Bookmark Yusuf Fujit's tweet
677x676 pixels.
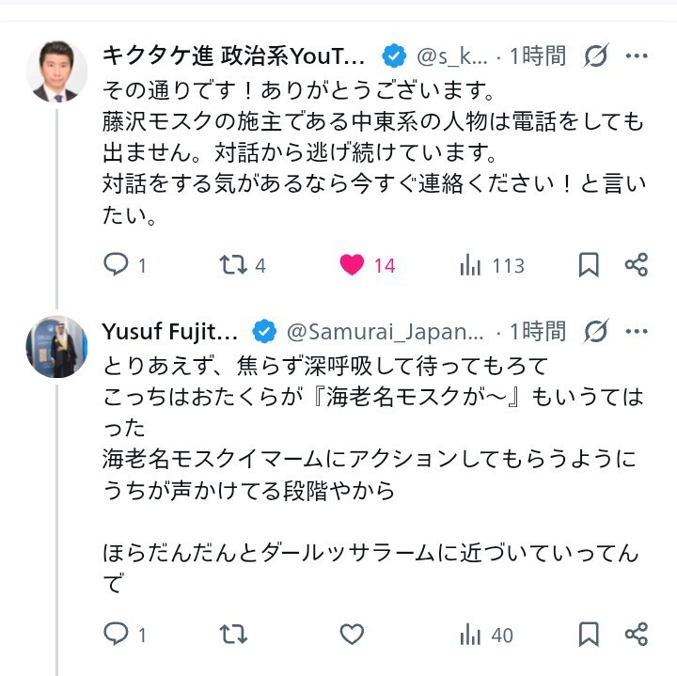[x=589, y=635]
